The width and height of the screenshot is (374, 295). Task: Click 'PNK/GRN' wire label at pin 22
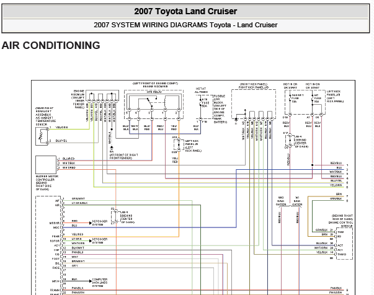78,293
